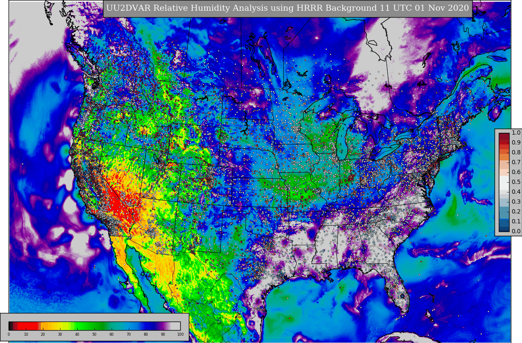Click the "0.6" label on right legend
This screenshot has height=343, width=522.
(516, 172)
